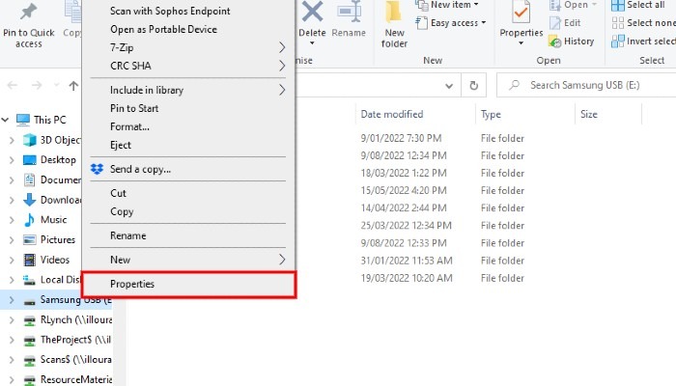The image size is (676, 386).
Task: Click the Search Samsung USB (E:) field
Action: [586, 85]
